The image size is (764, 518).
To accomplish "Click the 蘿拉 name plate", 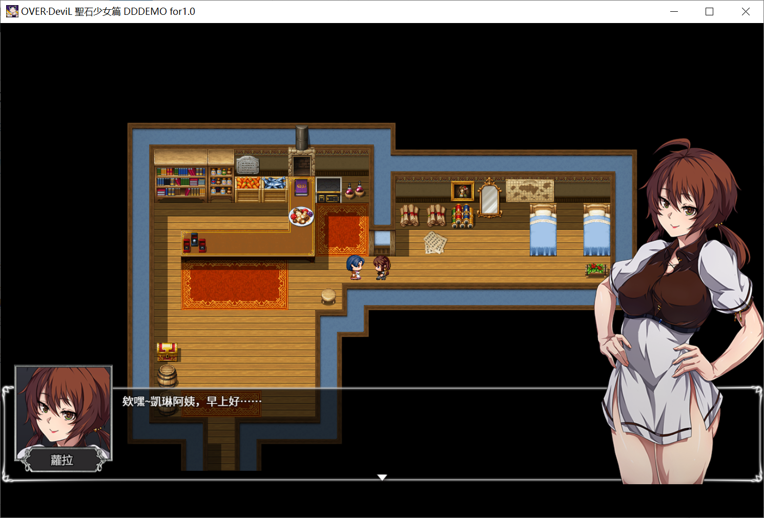I will tap(62, 460).
